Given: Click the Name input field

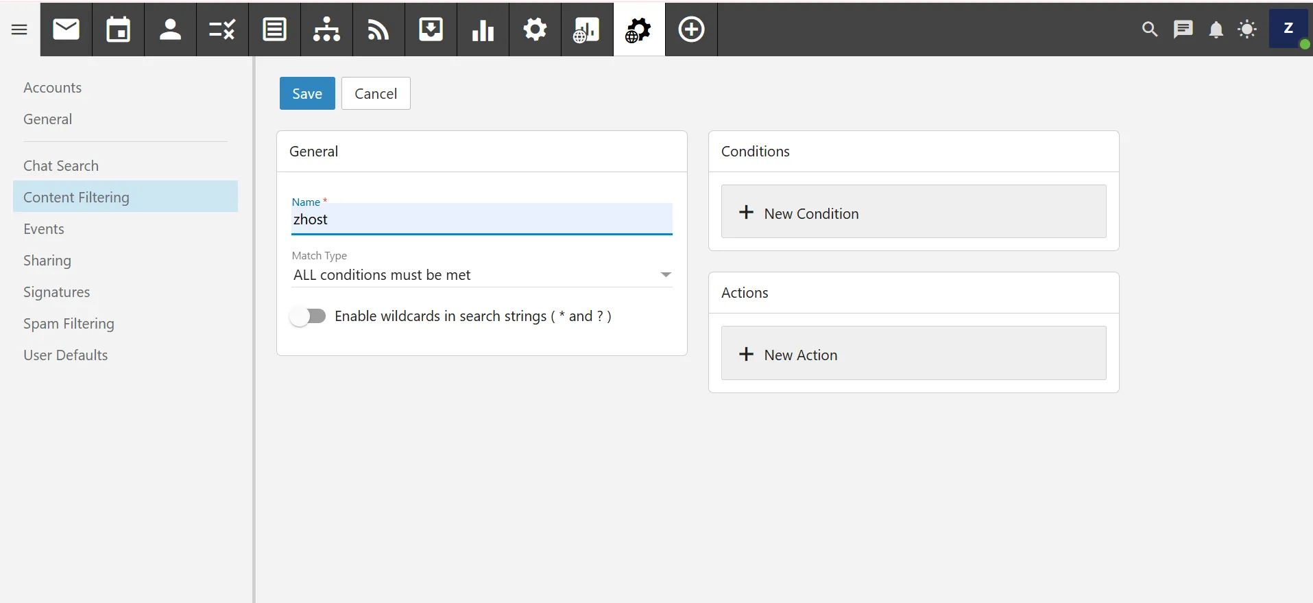Looking at the screenshot, I should 481,220.
